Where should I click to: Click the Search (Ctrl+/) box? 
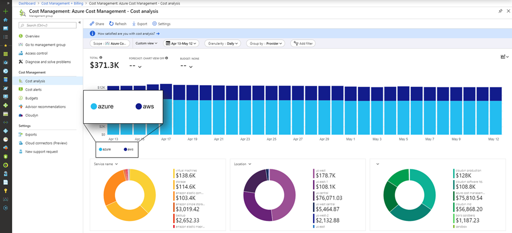point(47,25)
